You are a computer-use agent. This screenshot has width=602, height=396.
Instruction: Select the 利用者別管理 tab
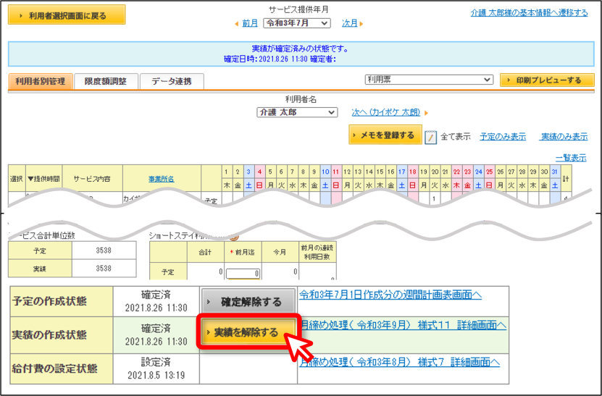click(x=41, y=81)
